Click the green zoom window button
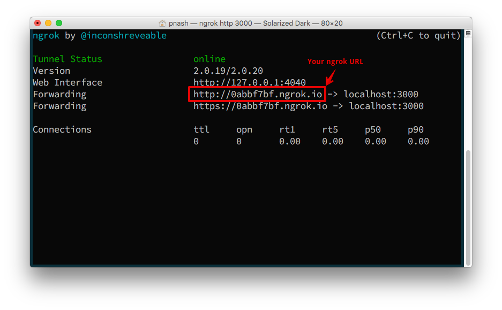This screenshot has height=310, width=502. tap(59, 23)
